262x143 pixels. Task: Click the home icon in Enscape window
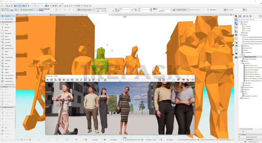pyautogui.click(x=48, y=80)
